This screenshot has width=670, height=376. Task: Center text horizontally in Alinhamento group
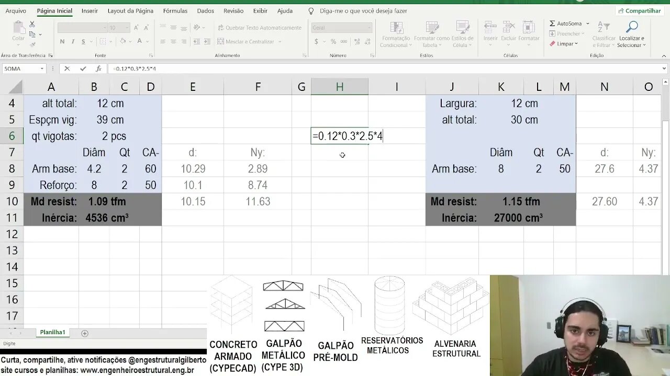(x=173, y=42)
